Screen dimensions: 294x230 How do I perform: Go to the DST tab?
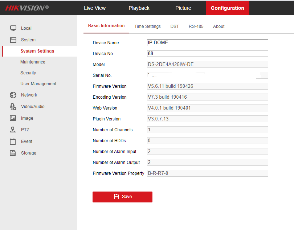[x=175, y=26]
